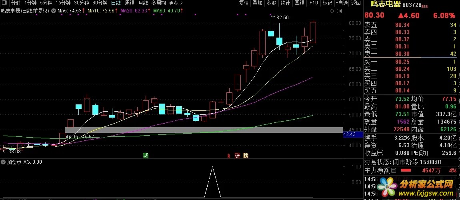Image resolution: width=460 pixels, height=200 pixels.
Task: Switch to 分时 intraday view
Action: tap(16, 3)
